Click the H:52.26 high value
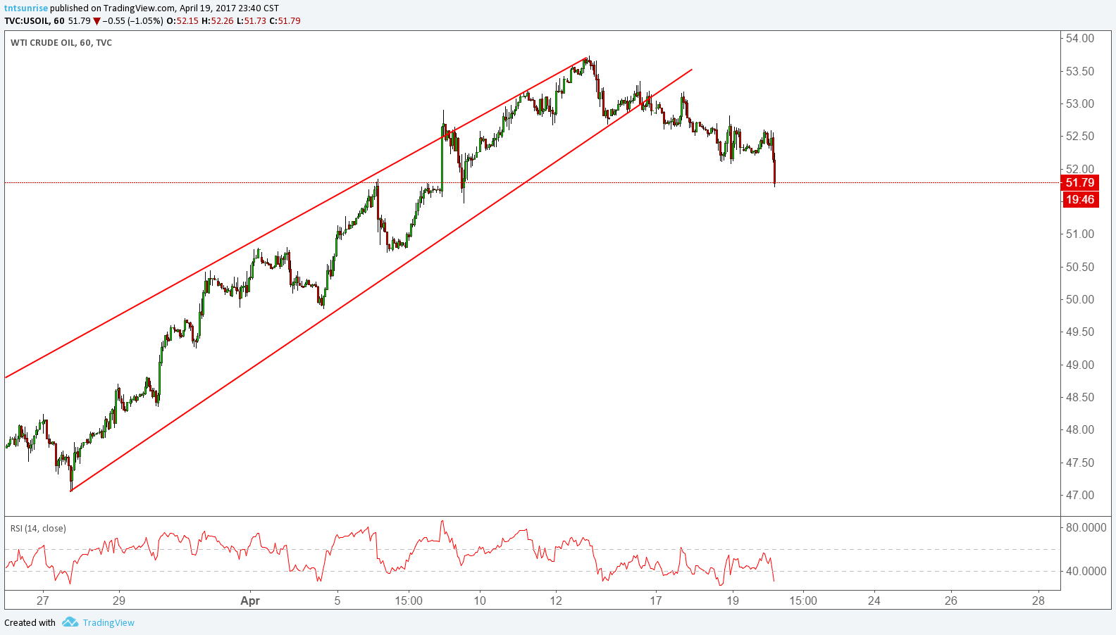The width and height of the screenshot is (1116, 635). (x=217, y=21)
